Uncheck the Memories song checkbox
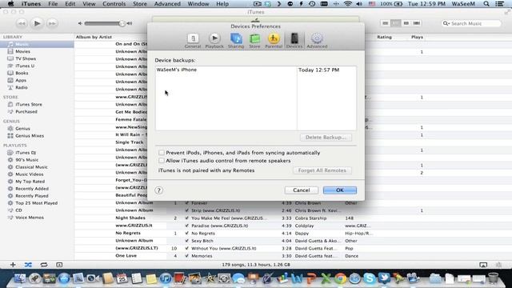 (186, 256)
